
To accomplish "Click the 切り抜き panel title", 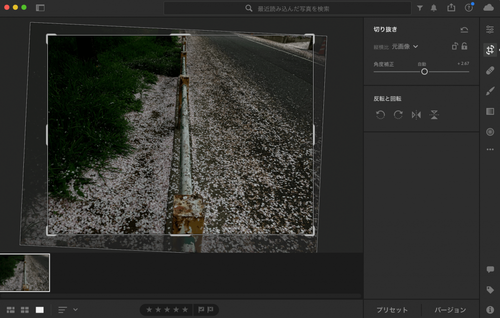I will pyautogui.click(x=385, y=29).
